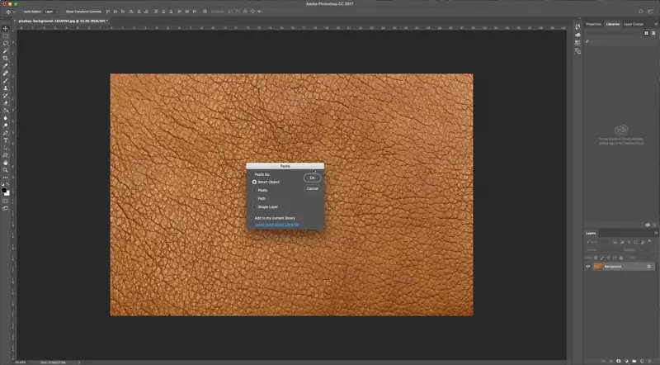Click OK in the Paste dialog
660x365 pixels.
313,178
